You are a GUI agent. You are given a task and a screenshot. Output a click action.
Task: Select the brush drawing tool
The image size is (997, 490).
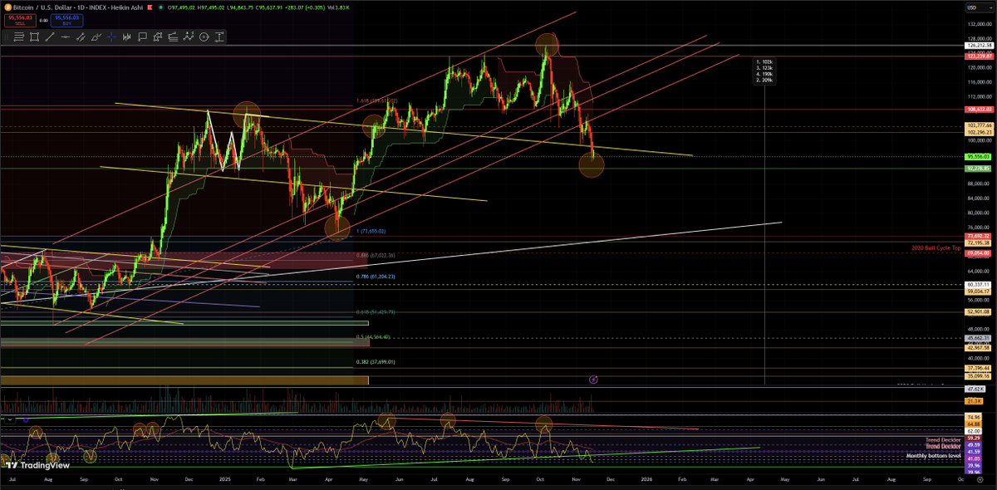[x=96, y=37]
